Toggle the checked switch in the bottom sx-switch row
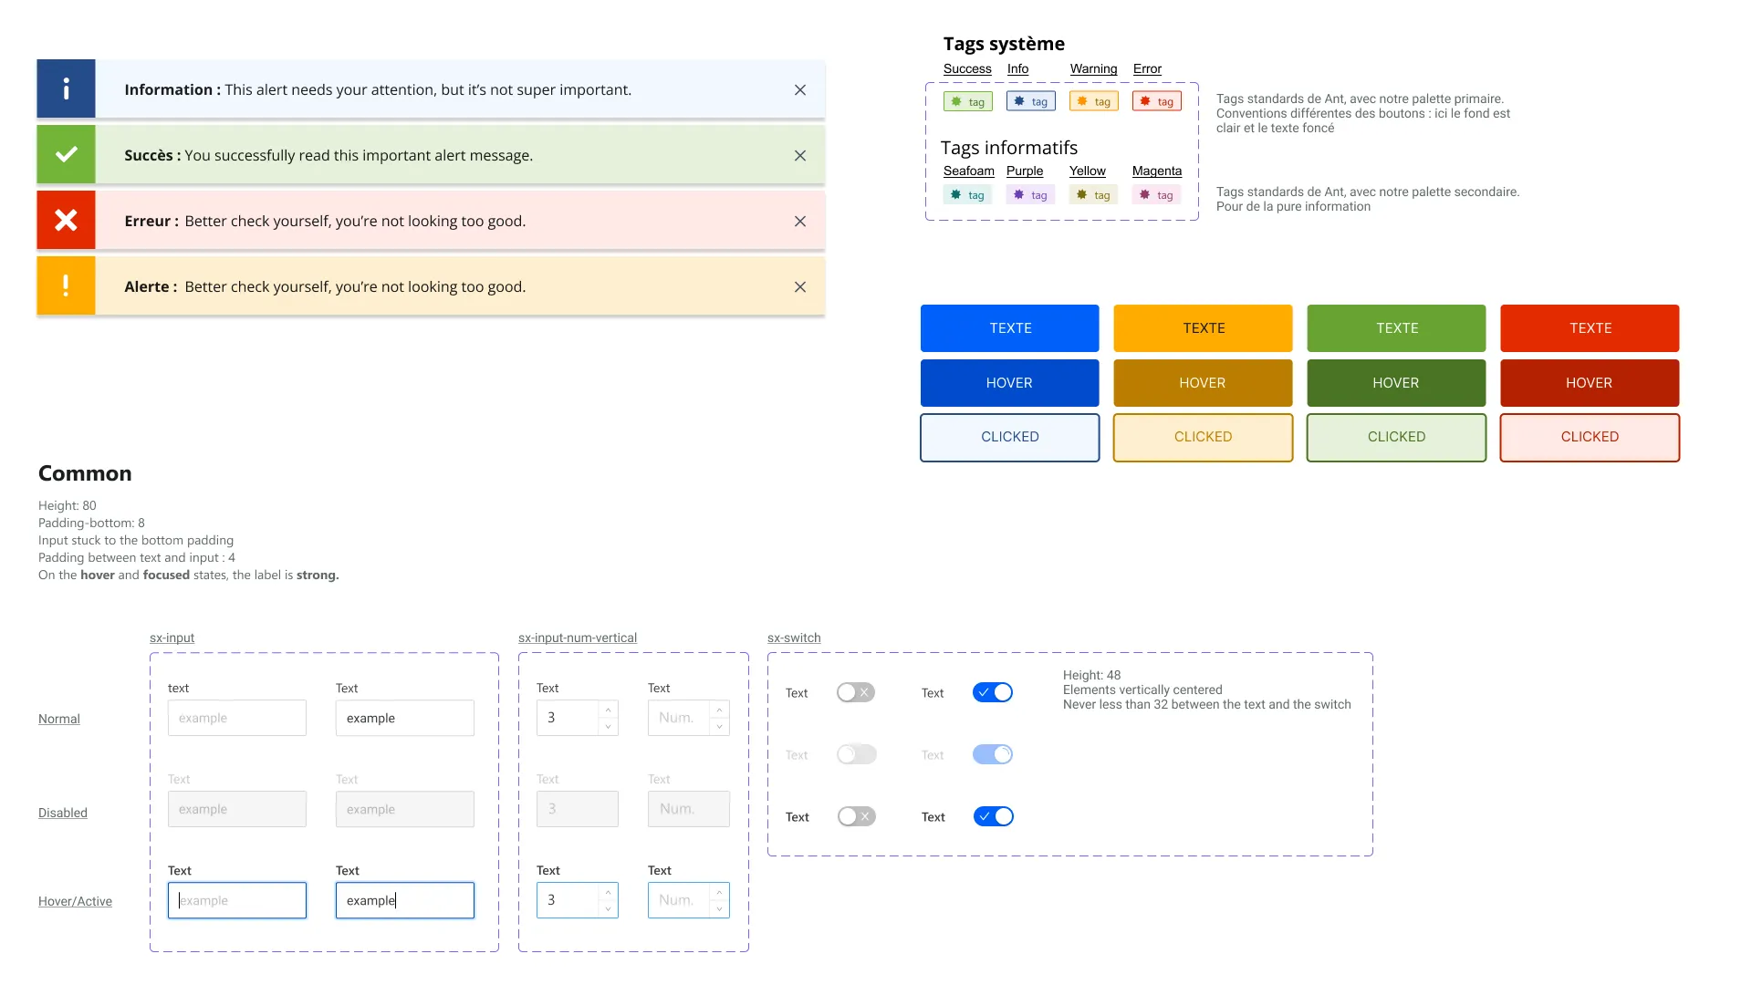Screen dimensions: 1752x985 click(x=994, y=816)
